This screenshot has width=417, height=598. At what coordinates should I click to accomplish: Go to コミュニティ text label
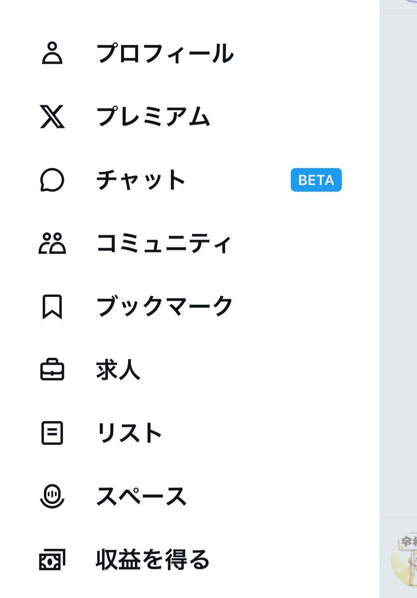164,243
